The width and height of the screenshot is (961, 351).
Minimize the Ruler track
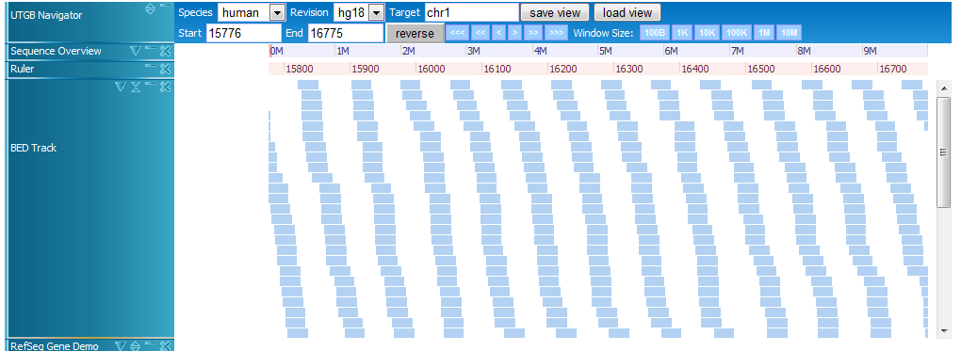coord(150,65)
